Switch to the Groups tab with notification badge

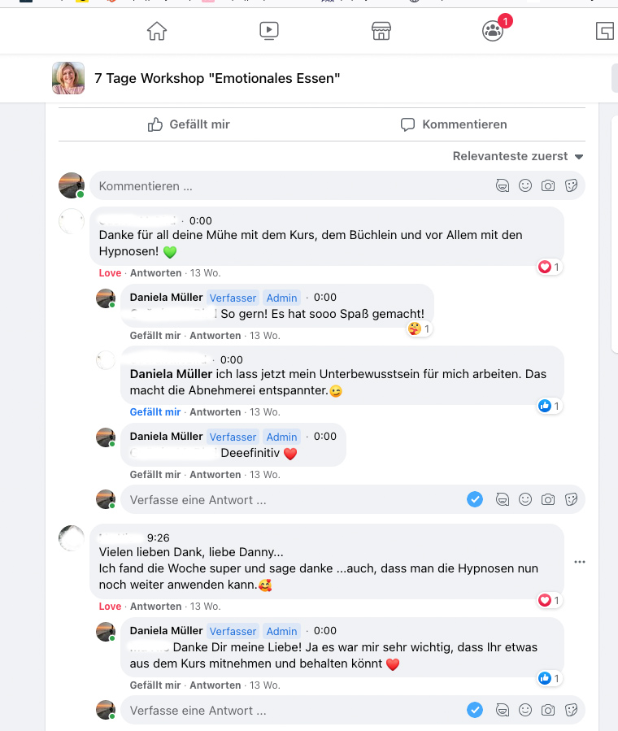pyautogui.click(x=493, y=31)
